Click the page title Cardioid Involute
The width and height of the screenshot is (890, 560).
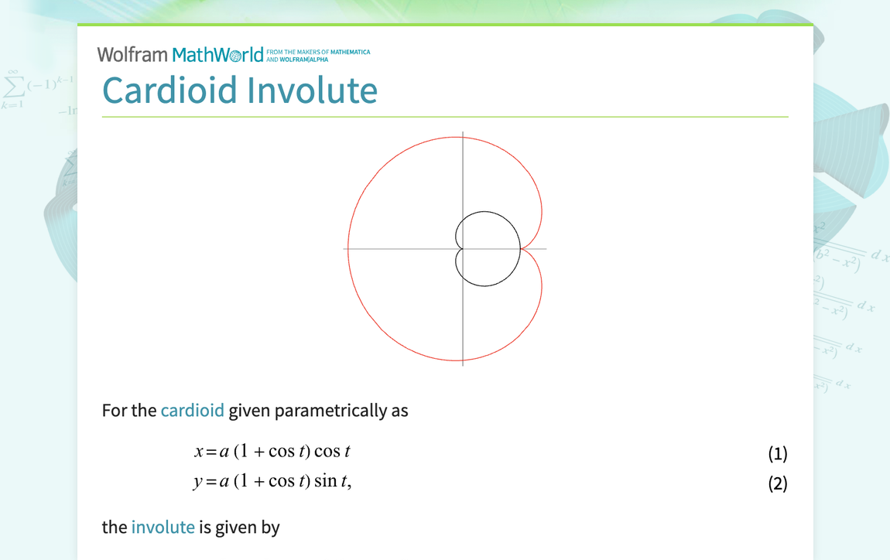(x=240, y=90)
